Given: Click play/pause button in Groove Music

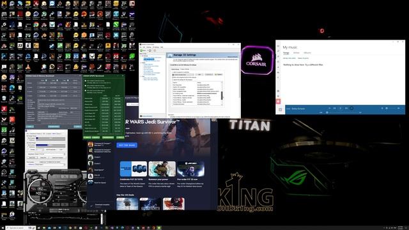Looking at the screenshot, I should coord(341,108).
